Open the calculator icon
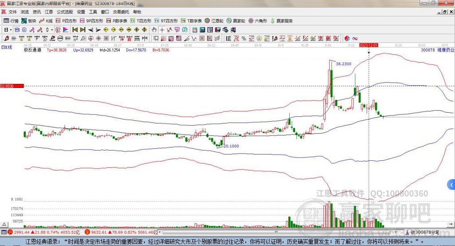 click(x=202, y=30)
